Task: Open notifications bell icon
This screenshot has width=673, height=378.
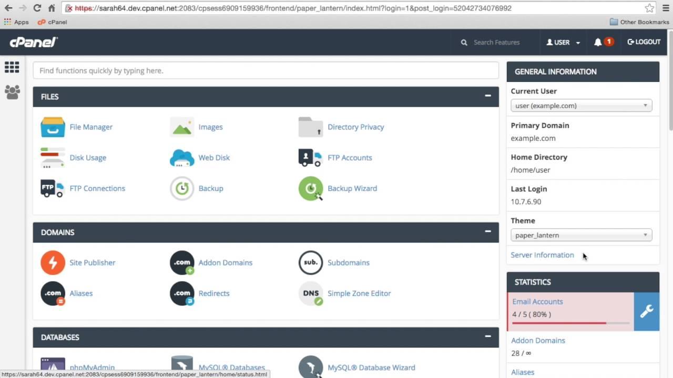Action: pyautogui.click(x=598, y=42)
